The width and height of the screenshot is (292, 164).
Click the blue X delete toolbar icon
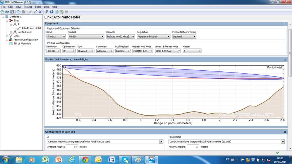click(39, 12)
